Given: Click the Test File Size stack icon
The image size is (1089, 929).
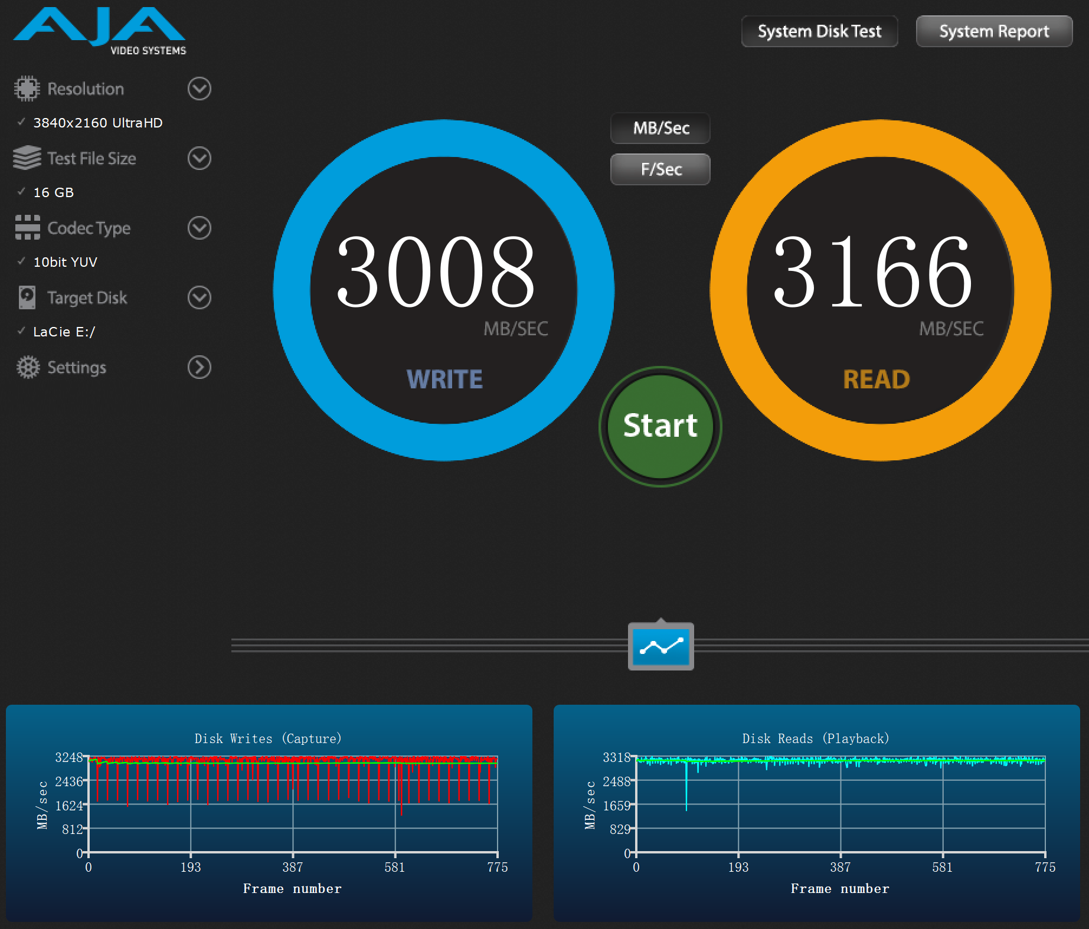Looking at the screenshot, I should tap(27, 158).
